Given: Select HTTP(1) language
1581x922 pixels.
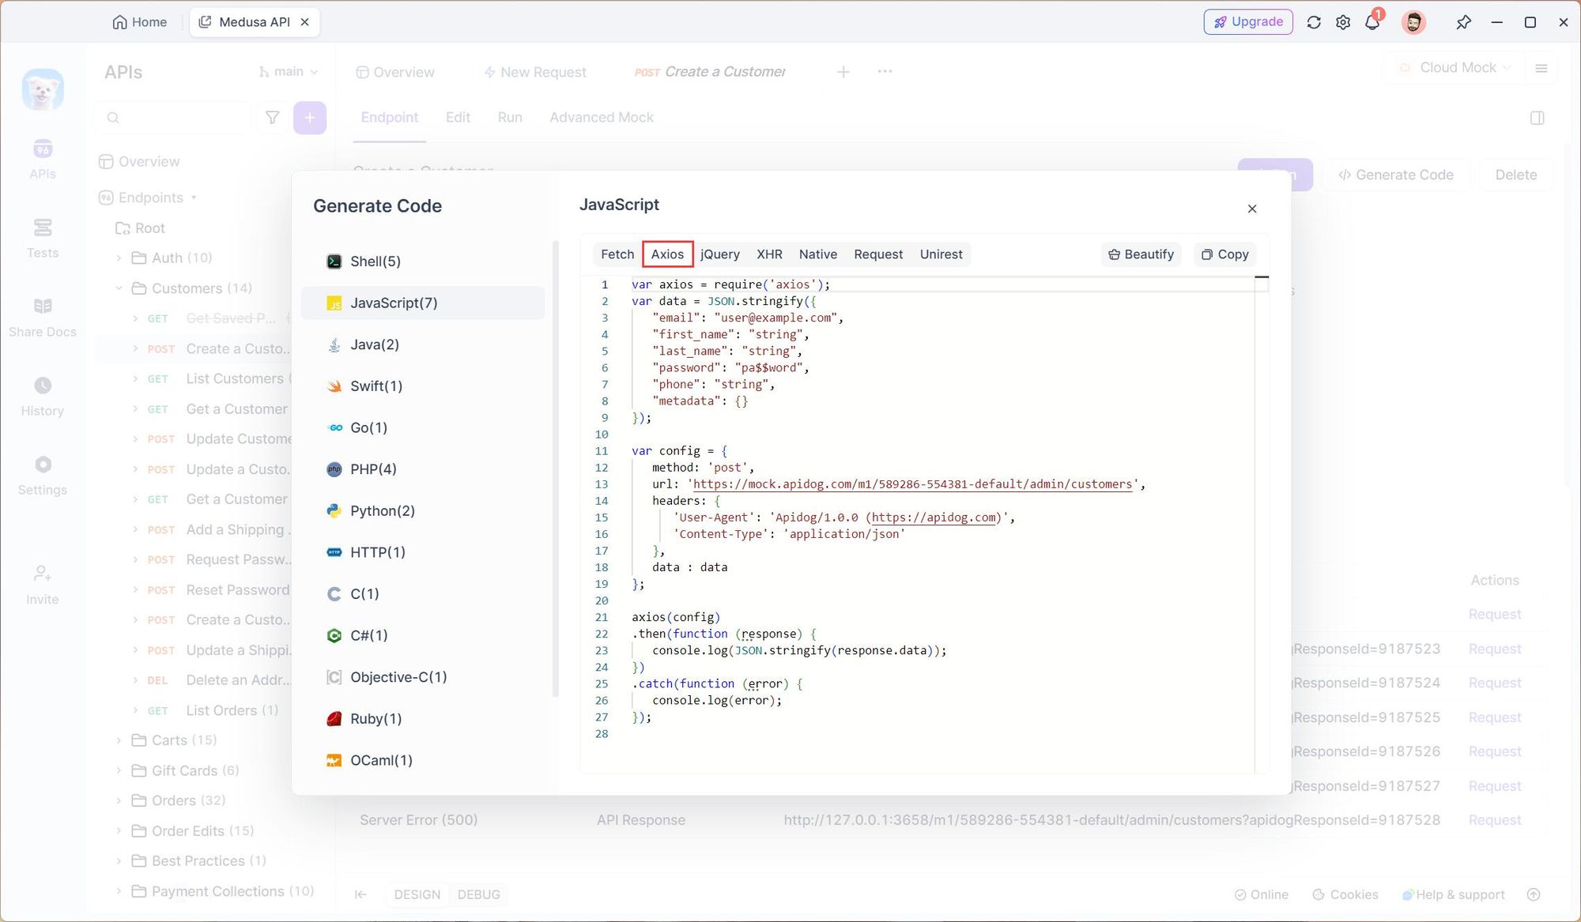Looking at the screenshot, I should 423,552.
